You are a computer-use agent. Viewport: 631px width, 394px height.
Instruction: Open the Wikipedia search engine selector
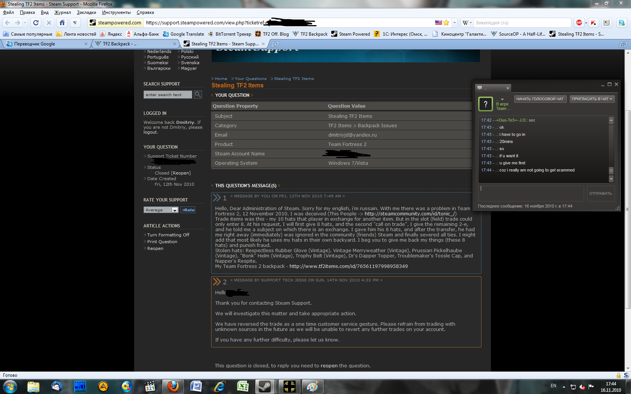point(467,23)
